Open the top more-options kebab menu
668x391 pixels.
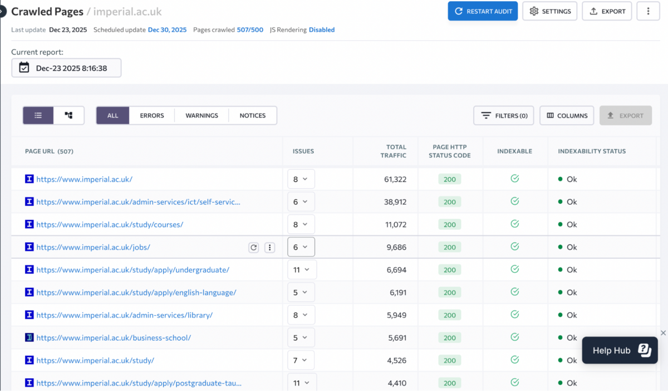(648, 11)
